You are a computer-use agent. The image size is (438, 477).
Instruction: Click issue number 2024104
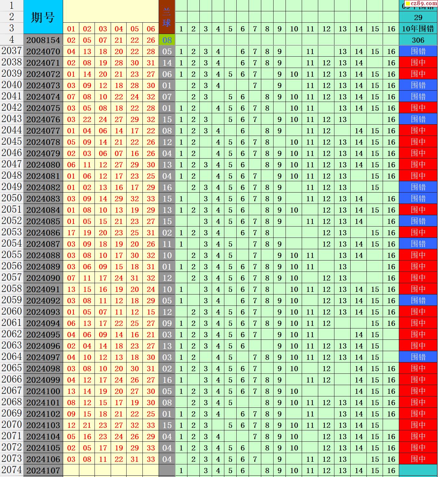pyautogui.click(x=43, y=437)
